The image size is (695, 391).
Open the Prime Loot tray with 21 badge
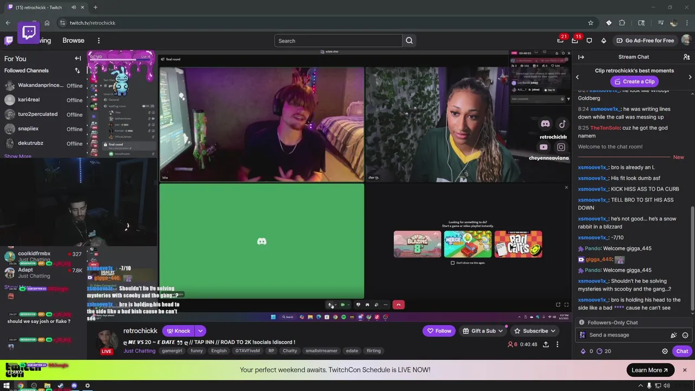pos(560,40)
